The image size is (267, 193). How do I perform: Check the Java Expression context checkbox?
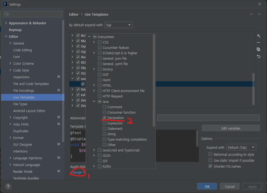[x=104, y=123]
